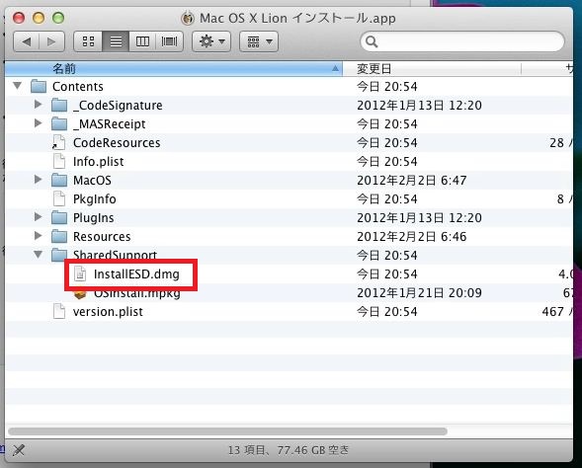Select the CodeResources alias file icon
Screen dimensions: 582x468
[58, 143]
